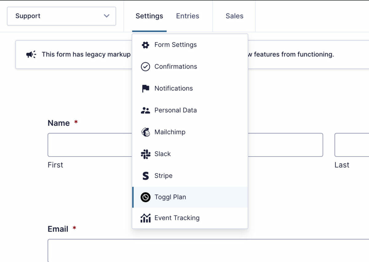Click the Last name input field
The image size is (369, 262).
pos(352,145)
